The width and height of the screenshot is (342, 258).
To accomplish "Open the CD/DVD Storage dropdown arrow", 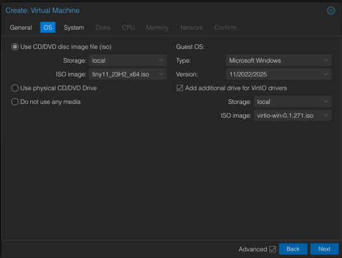I will 161,60.
